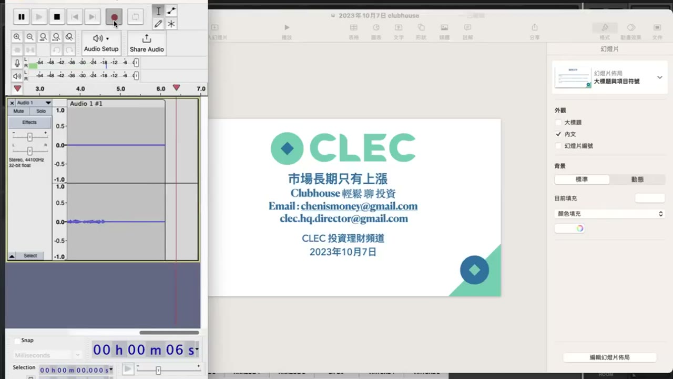Insert text box (文字) in Keynote
This screenshot has height=379, width=673.
pos(399,31)
